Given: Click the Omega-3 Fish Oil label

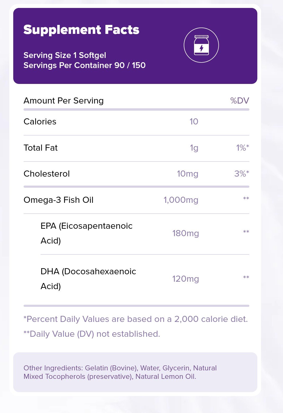Looking at the screenshot, I should (59, 200).
